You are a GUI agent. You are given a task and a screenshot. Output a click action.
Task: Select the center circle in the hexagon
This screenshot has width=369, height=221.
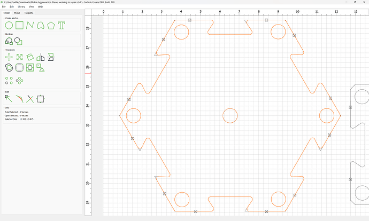(x=230, y=115)
